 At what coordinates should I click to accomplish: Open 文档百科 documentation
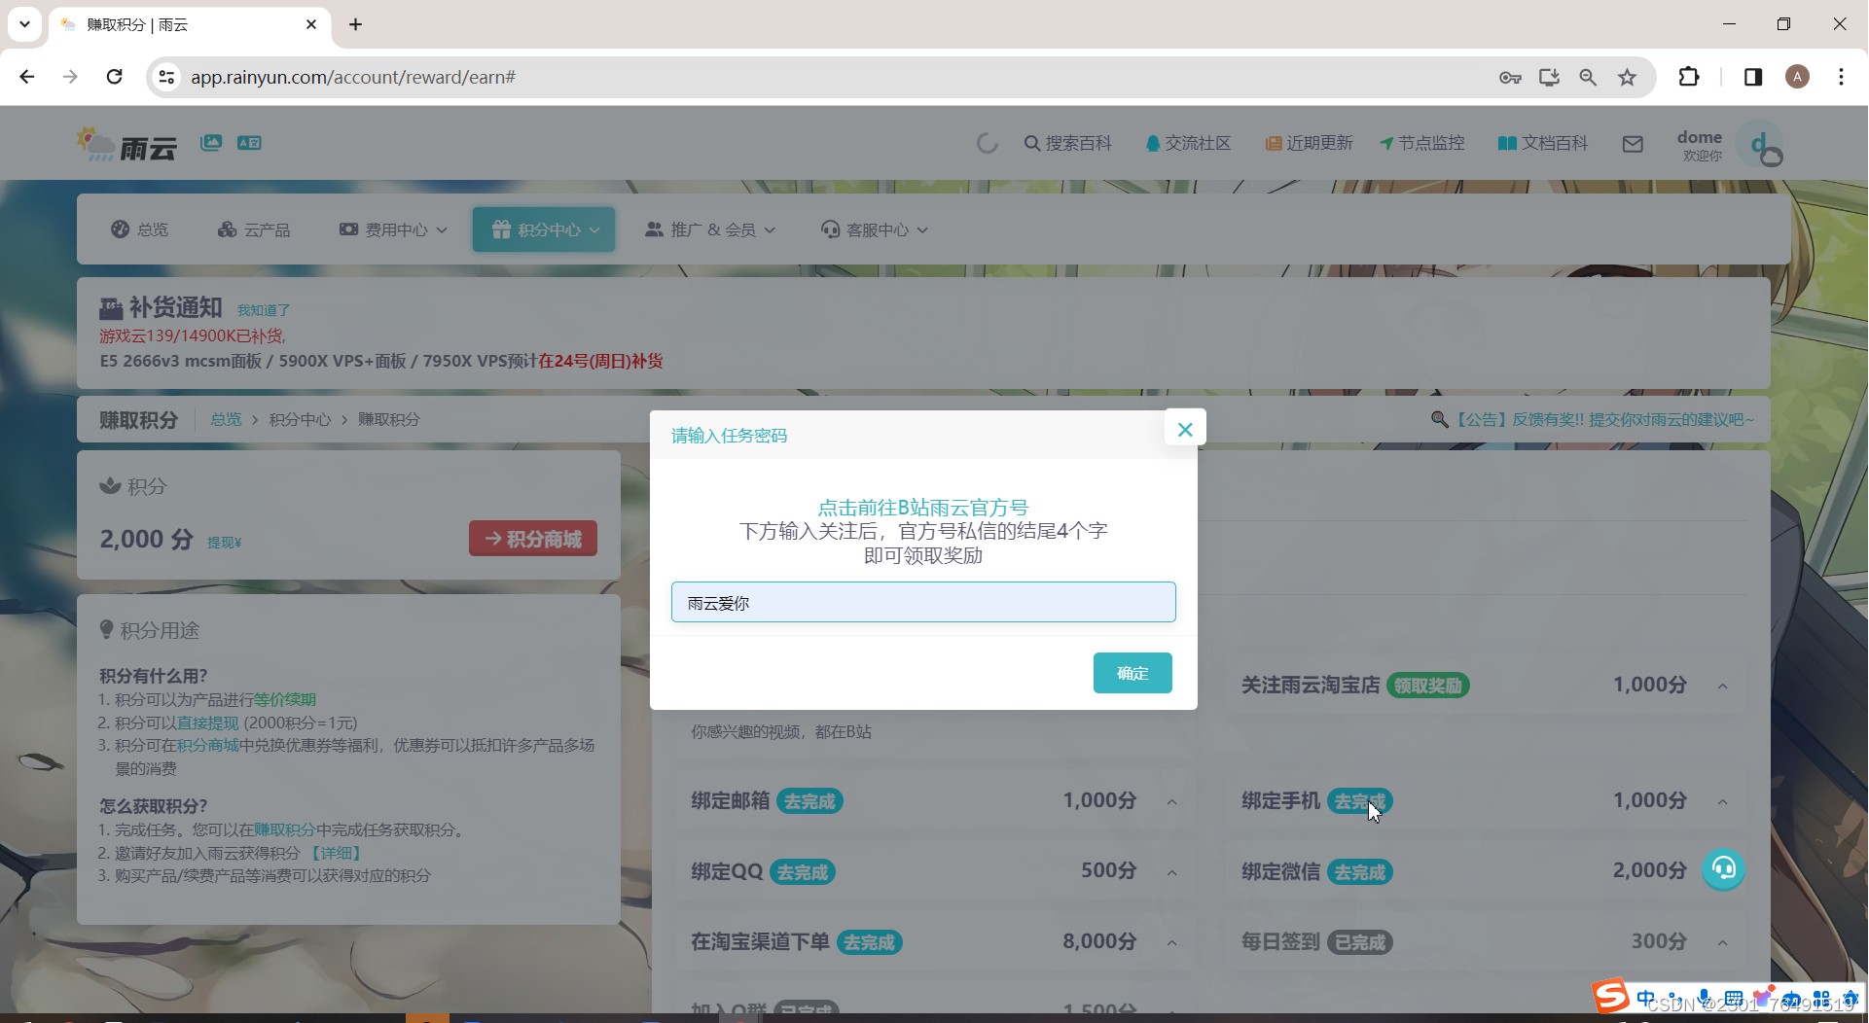point(1542,143)
